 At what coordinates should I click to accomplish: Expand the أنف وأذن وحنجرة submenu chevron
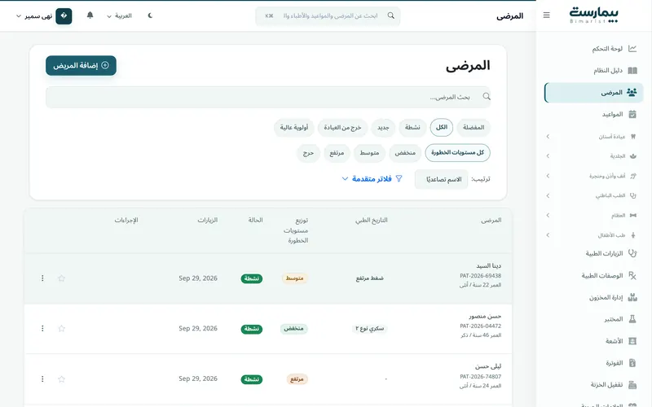pos(548,176)
